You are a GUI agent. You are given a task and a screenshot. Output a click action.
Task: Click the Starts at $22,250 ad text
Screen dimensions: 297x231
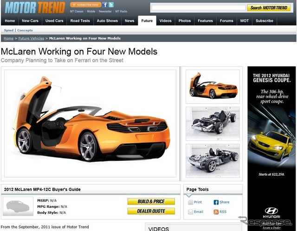[x=271, y=174]
